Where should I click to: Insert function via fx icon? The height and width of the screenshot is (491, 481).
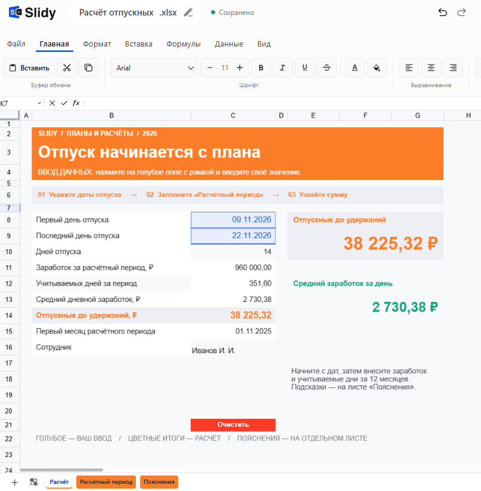point(76,103)
